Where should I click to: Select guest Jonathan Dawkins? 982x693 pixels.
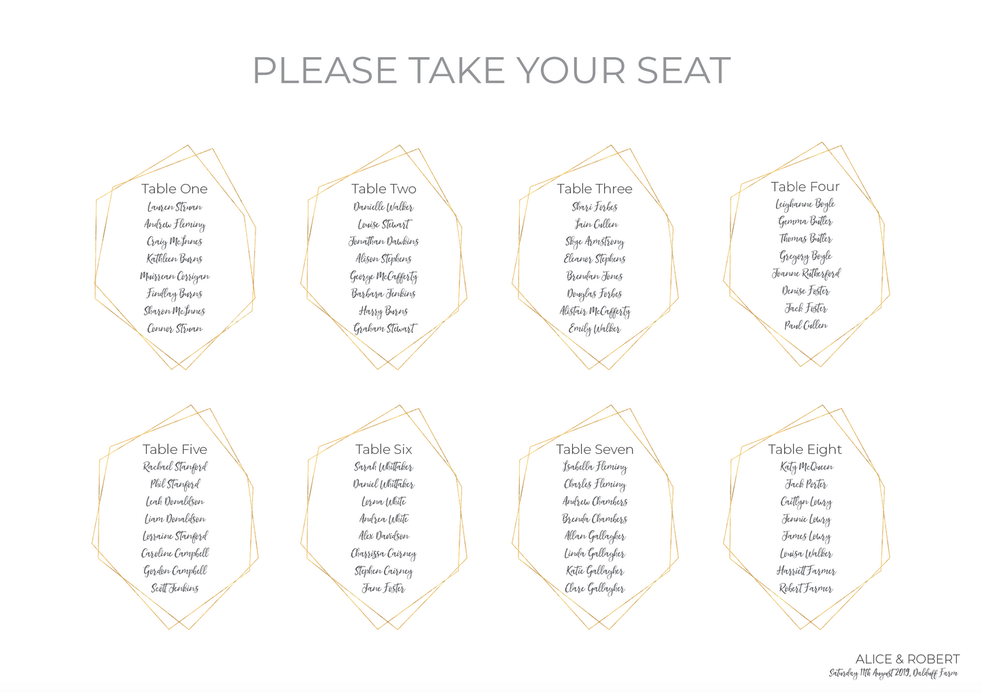(x=383, y=241)
